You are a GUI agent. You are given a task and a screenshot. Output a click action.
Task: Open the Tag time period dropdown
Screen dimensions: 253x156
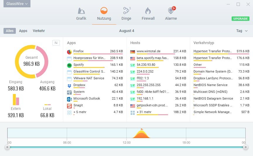242,31
